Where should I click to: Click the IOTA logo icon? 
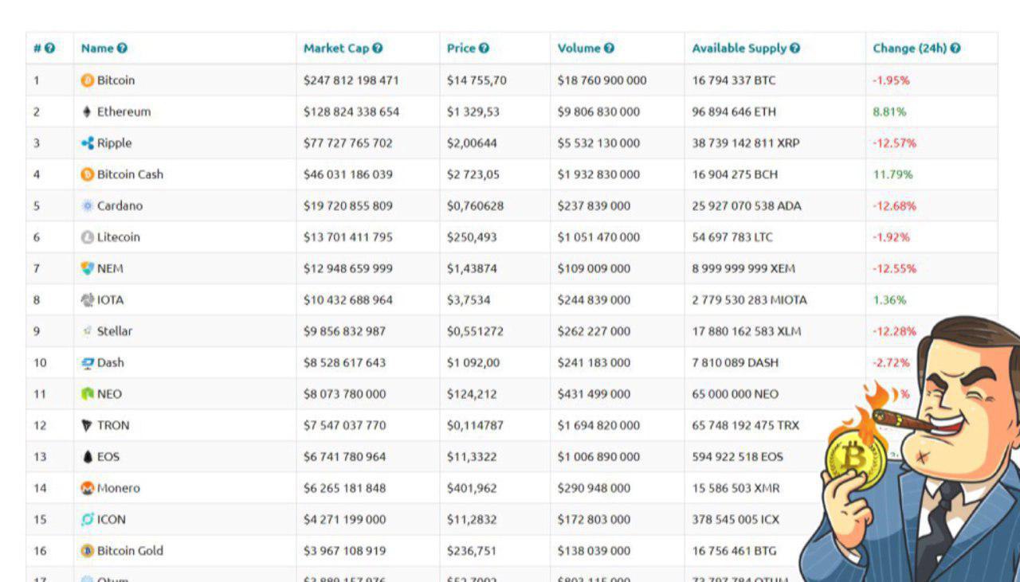pyautogui.click(x=88, y=300)
